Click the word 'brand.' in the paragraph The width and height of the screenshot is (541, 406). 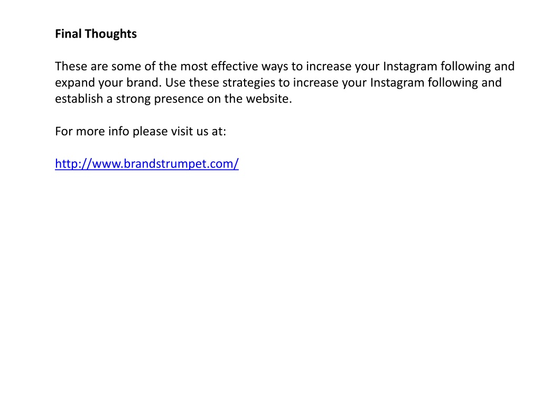tap(144, 82)
